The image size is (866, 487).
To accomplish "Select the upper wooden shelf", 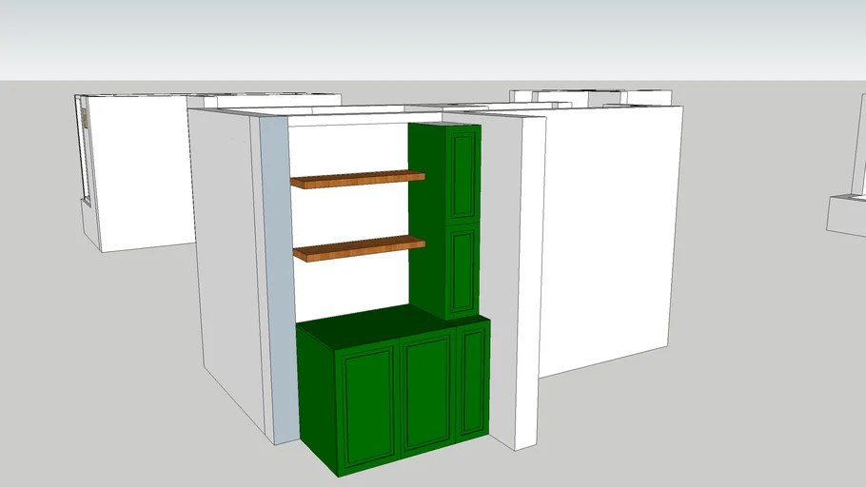I will pos(357,178).
